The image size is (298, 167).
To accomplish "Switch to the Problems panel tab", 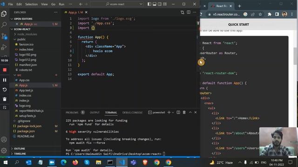I will point(72,112).
